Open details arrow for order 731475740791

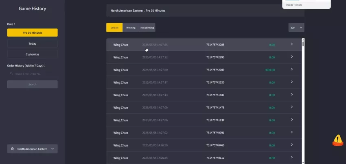point(292,132)
